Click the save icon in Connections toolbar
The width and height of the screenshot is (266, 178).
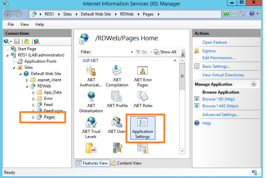tap(17, 41)
